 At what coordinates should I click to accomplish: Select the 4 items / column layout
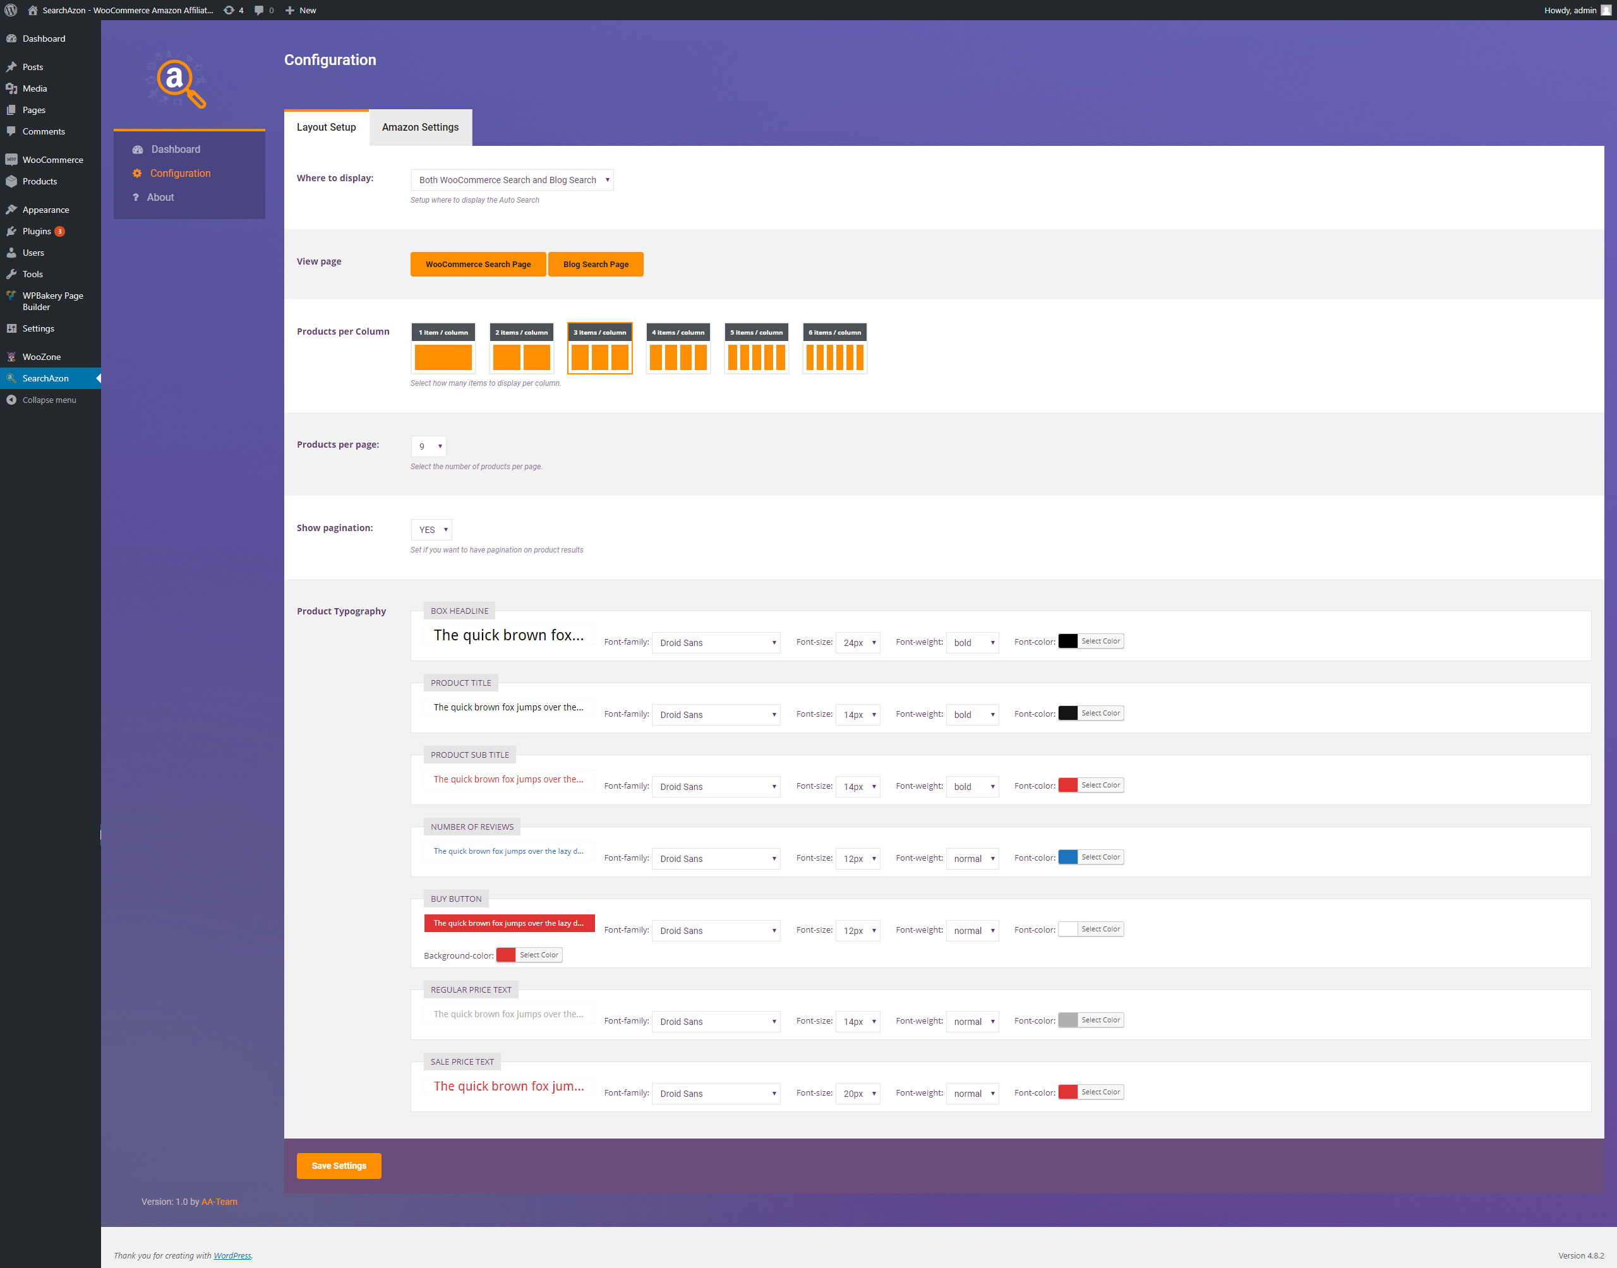tap(678, 348)
